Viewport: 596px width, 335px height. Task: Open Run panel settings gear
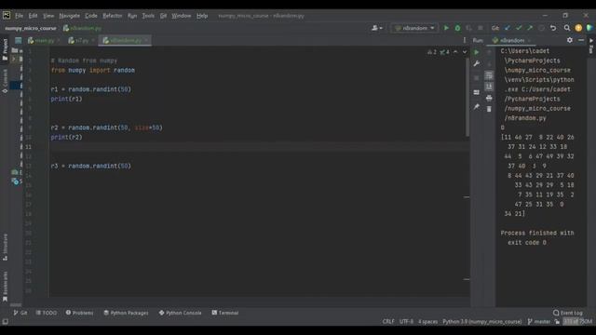point(570,40)
